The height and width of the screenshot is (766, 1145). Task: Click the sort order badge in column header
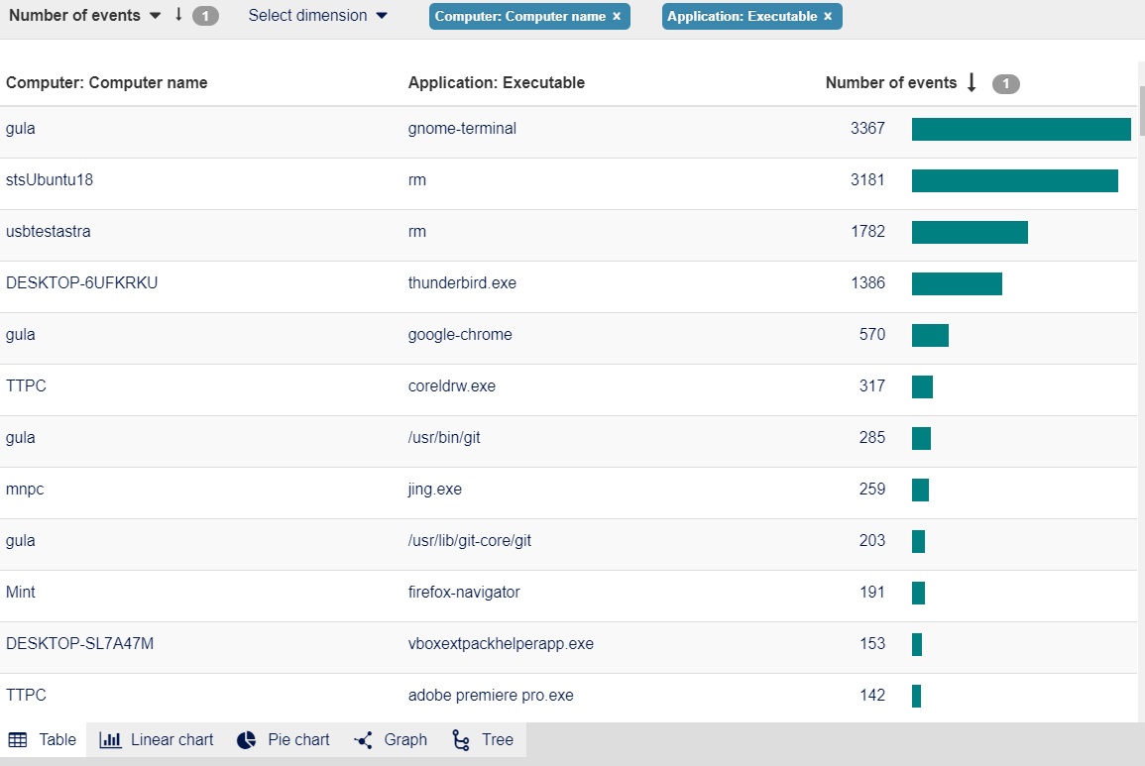pyautogui.click(x=1005, y=84)
